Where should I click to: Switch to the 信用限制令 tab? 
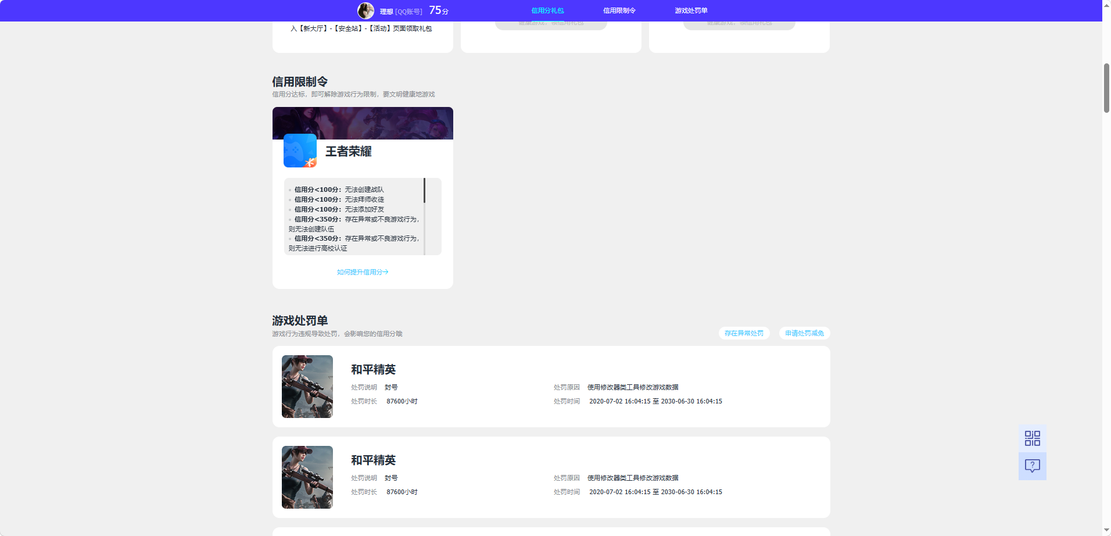(619, 10)
